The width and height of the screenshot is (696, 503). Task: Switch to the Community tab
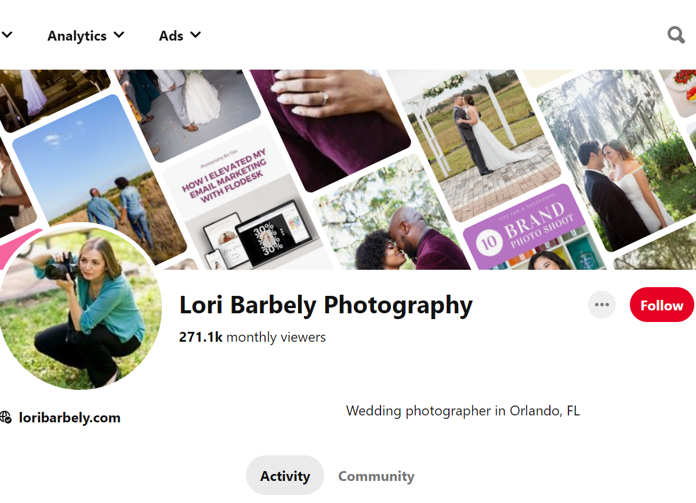[376, 476]
